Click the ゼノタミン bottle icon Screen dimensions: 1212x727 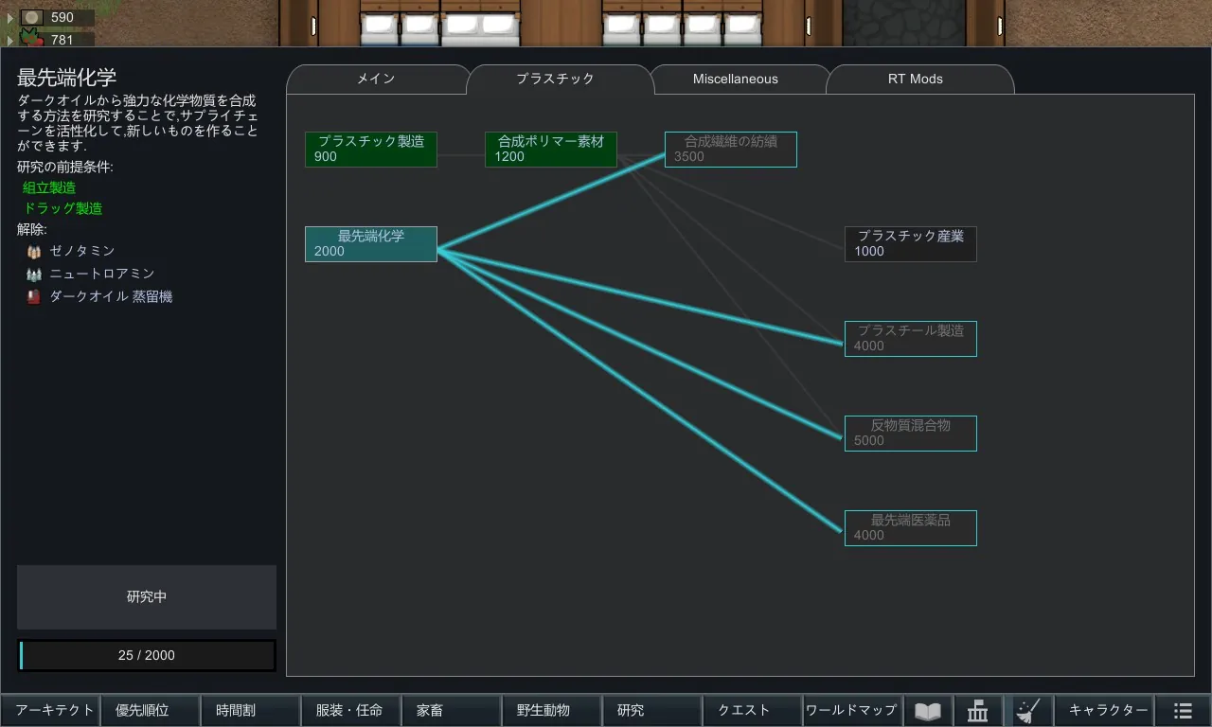point(34,251)
